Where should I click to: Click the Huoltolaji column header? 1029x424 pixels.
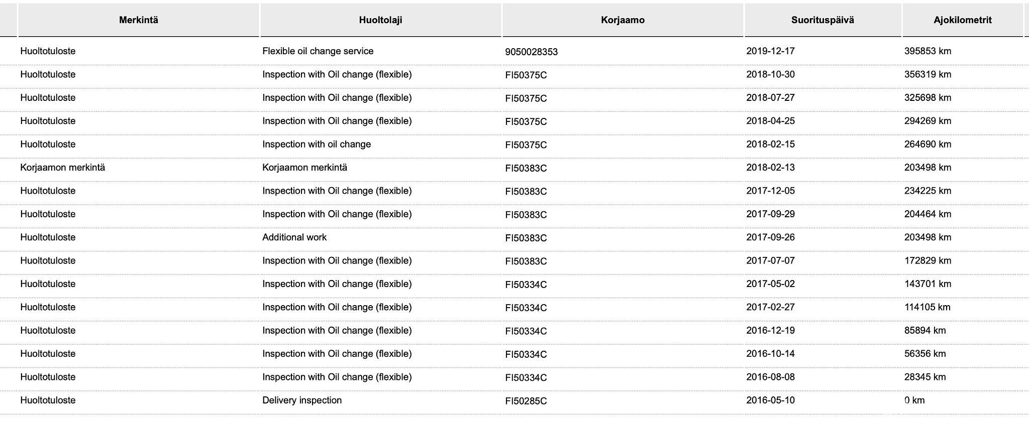(380, 20)
